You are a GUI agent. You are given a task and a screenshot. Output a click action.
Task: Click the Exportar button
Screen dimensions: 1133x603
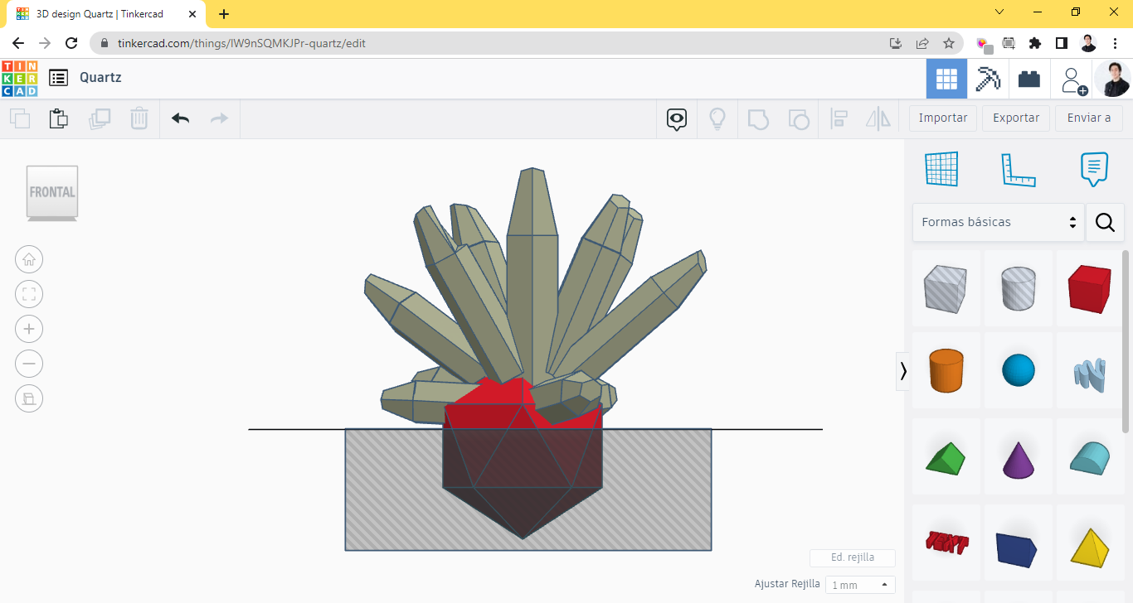1016,118
